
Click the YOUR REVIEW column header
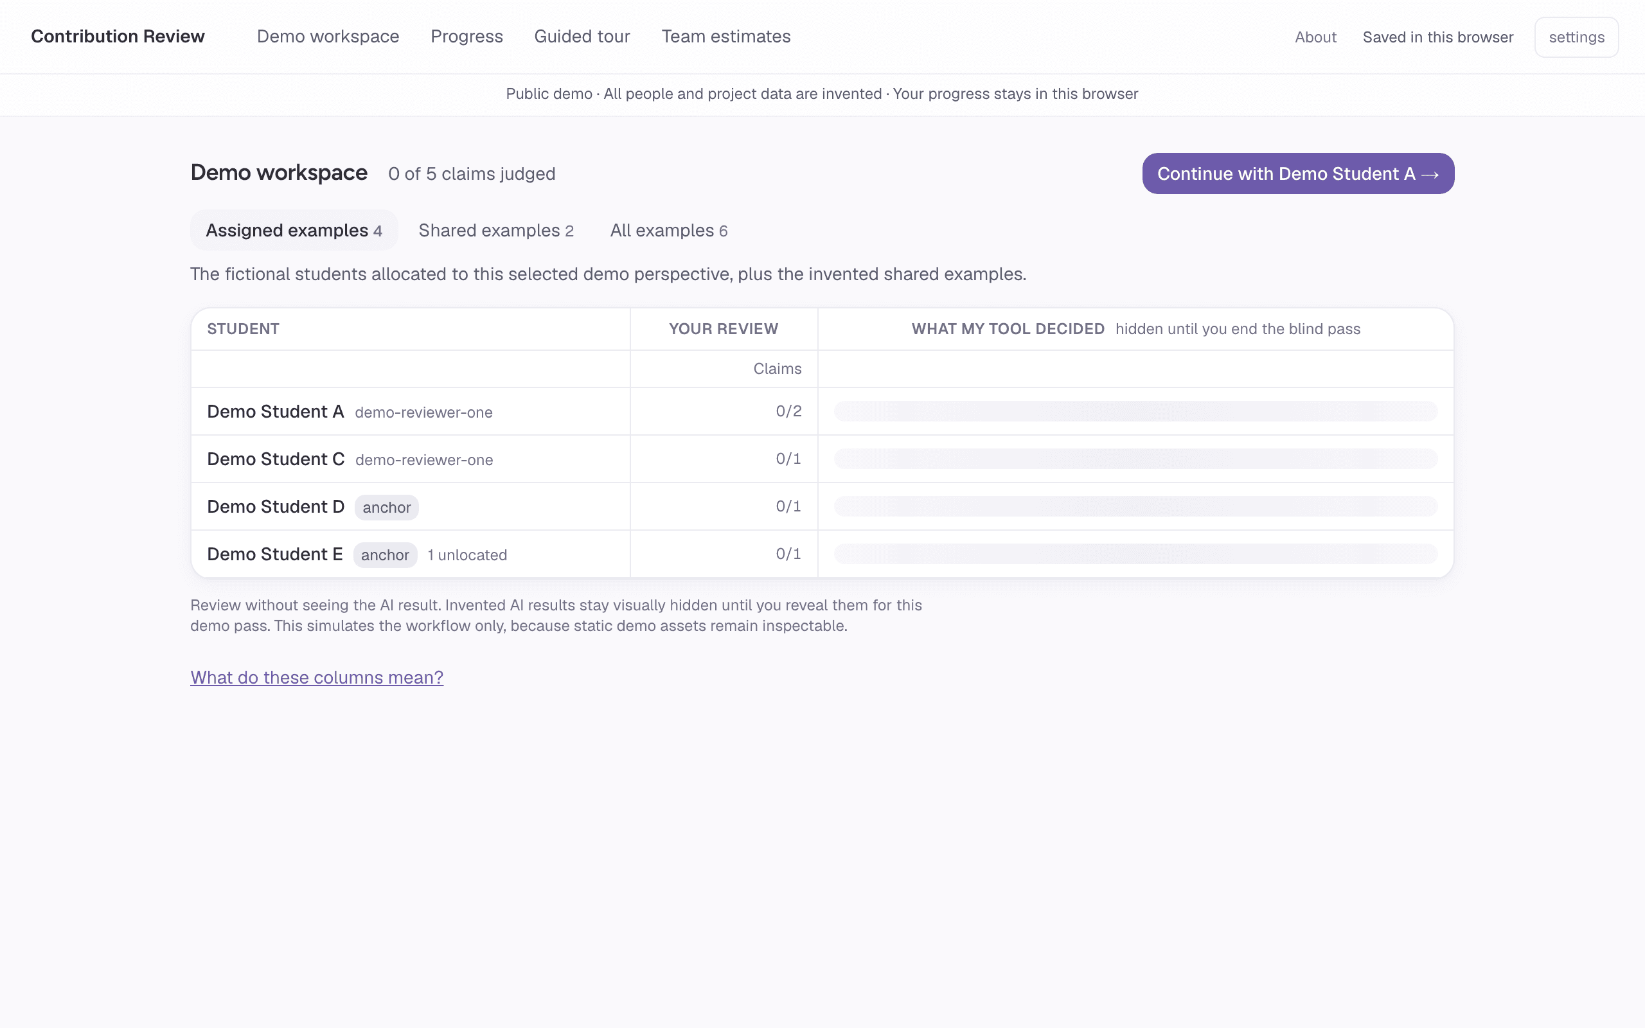coord(724,329)
